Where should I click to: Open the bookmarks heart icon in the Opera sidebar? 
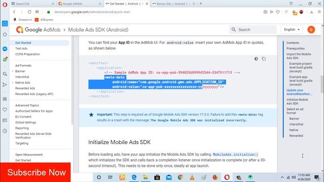5,110
